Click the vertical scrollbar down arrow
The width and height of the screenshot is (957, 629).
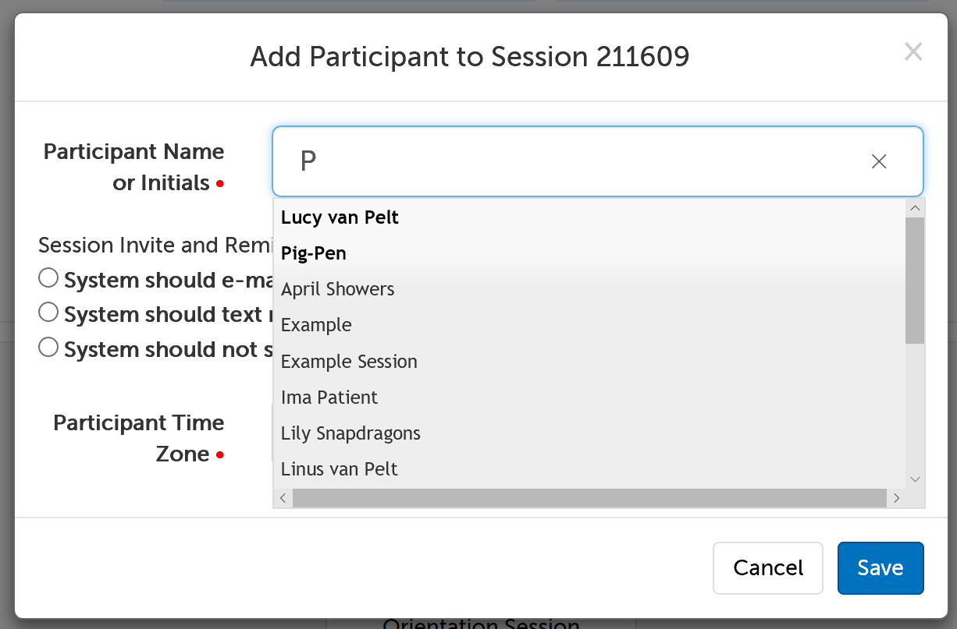click(915, 479)
